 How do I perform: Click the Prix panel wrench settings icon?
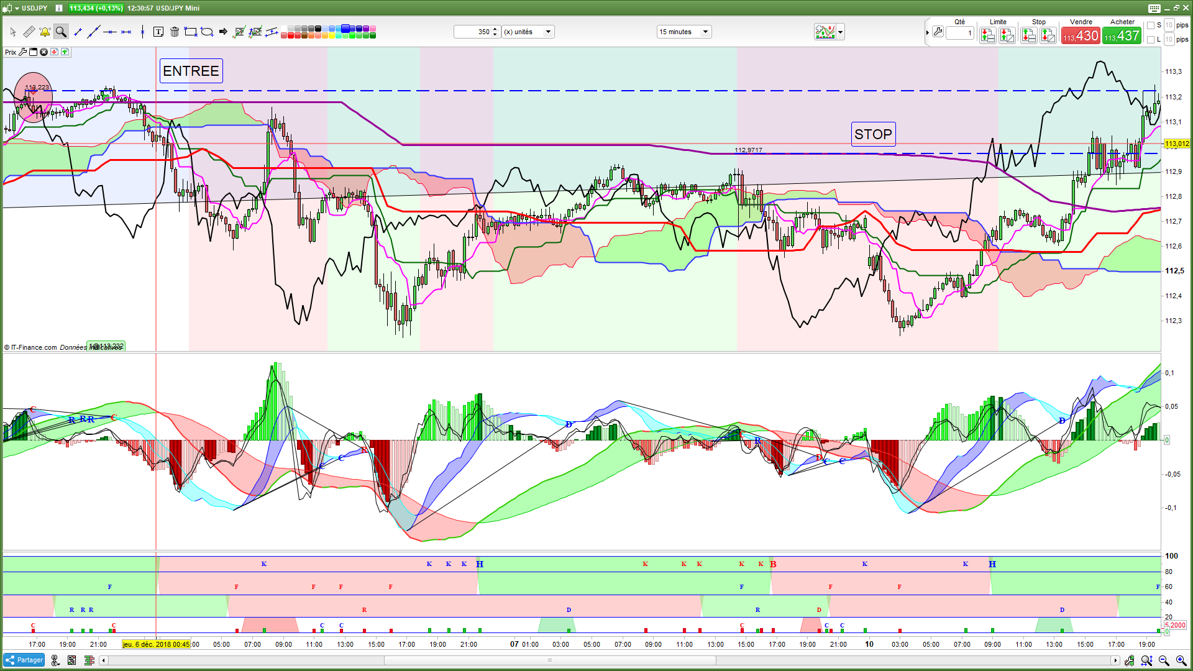[x=24, y=52]
